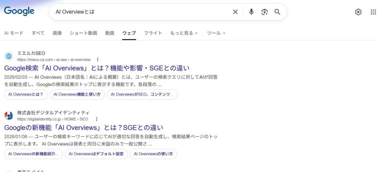Select the 画像 tab
The height and width of the screenshot is (172, 377).
pos(57,33)
